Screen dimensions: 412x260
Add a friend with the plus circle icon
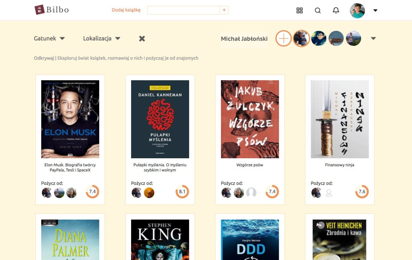click(284, 38)
